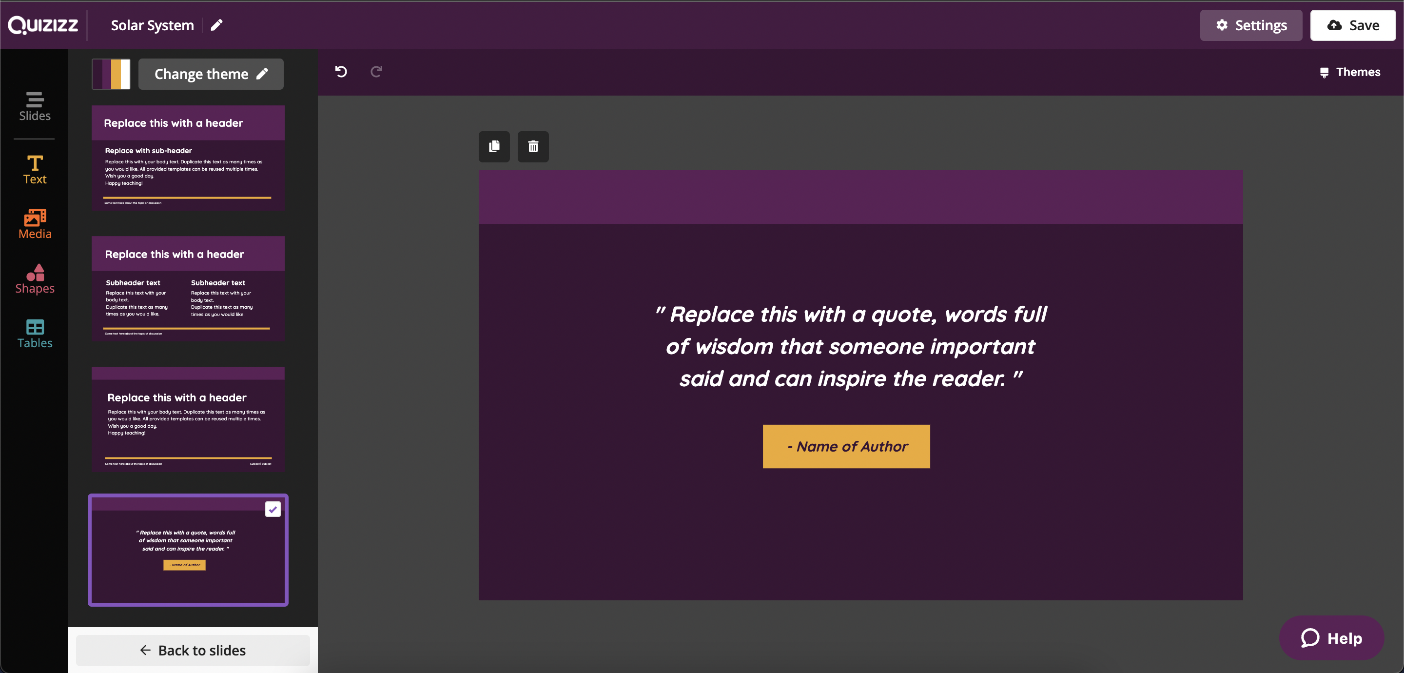Screen dimensions: 1404x673
Task: Click Back to slides button
Action: (192, 650)
